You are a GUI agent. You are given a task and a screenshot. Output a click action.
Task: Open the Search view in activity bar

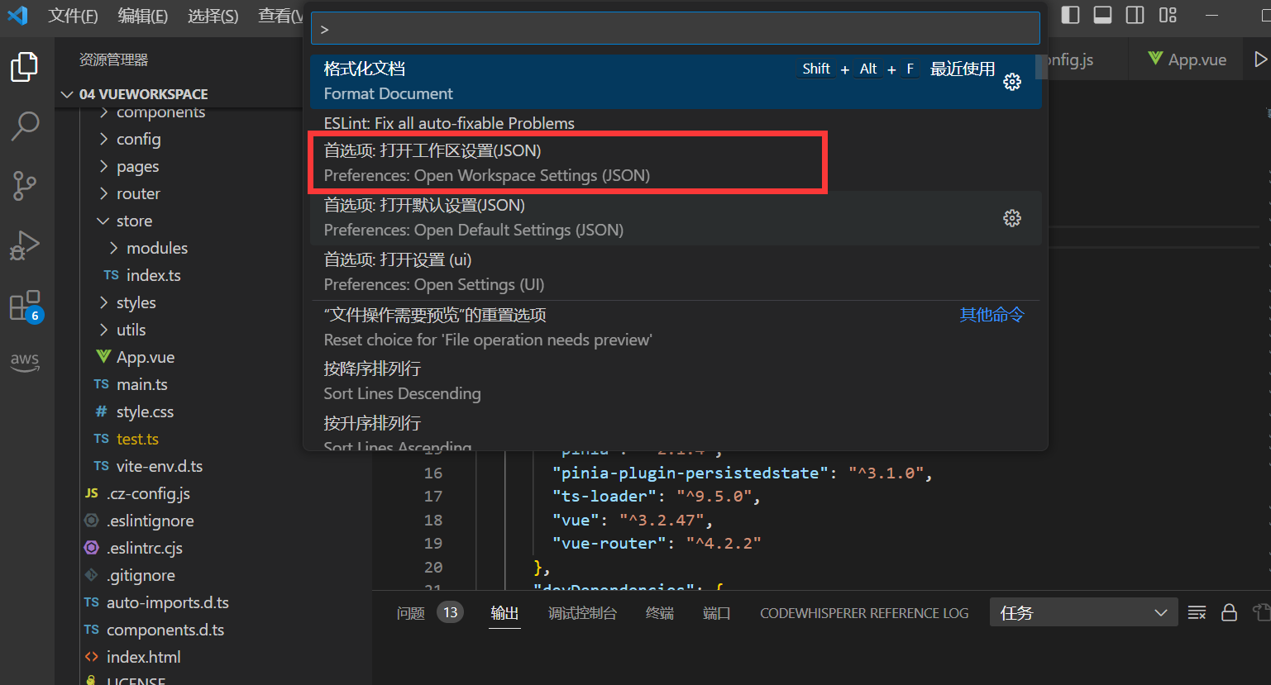point(25,126)
